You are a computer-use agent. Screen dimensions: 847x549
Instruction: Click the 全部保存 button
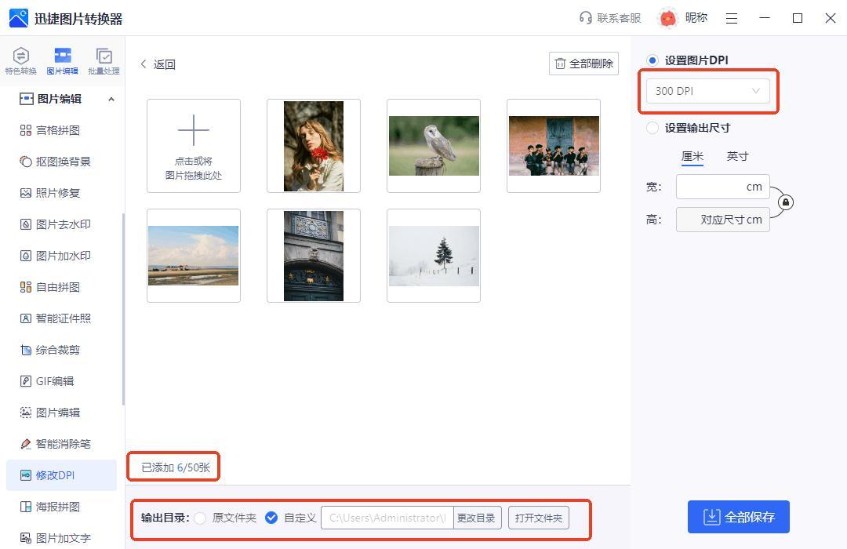coord(738,517)
